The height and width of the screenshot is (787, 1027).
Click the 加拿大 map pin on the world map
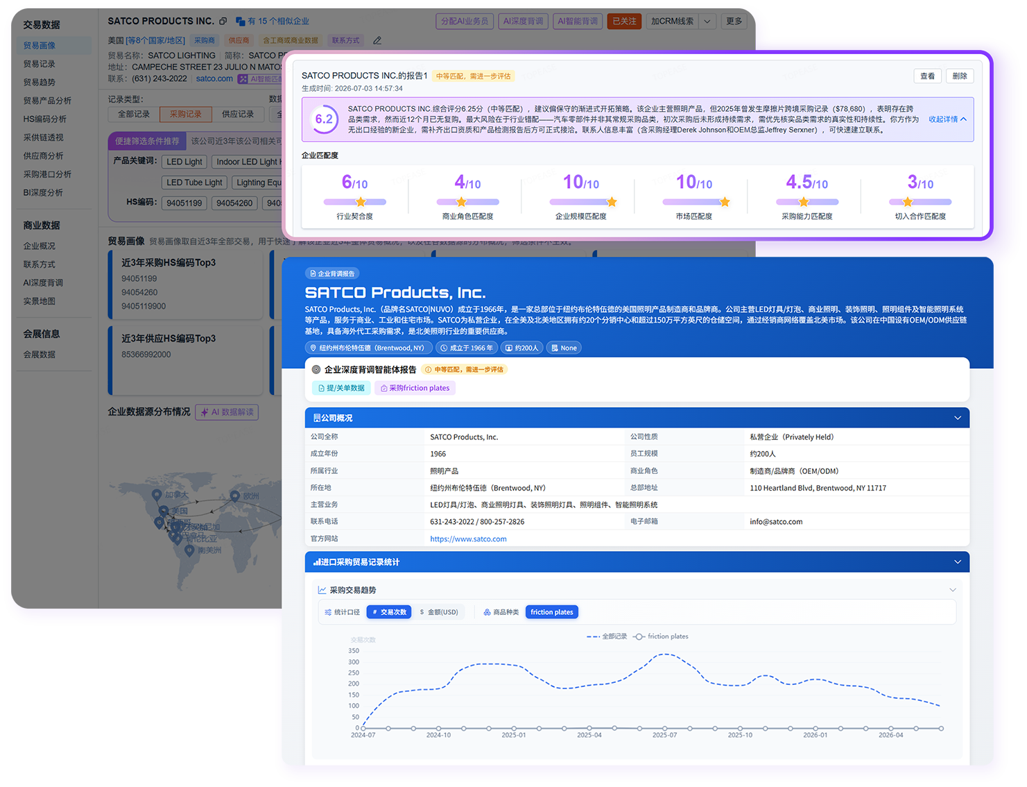pos(157,495)
